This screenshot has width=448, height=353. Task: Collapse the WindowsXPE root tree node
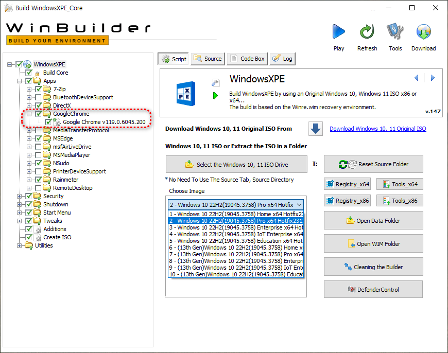point(10,64)
